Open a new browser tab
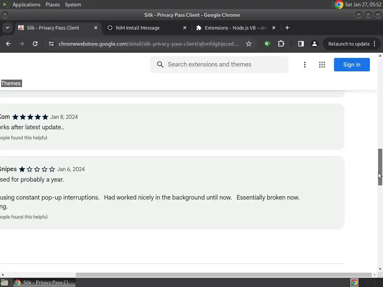Image resolution: width=383 pixels, height=287 pixels. coord(287,28)
